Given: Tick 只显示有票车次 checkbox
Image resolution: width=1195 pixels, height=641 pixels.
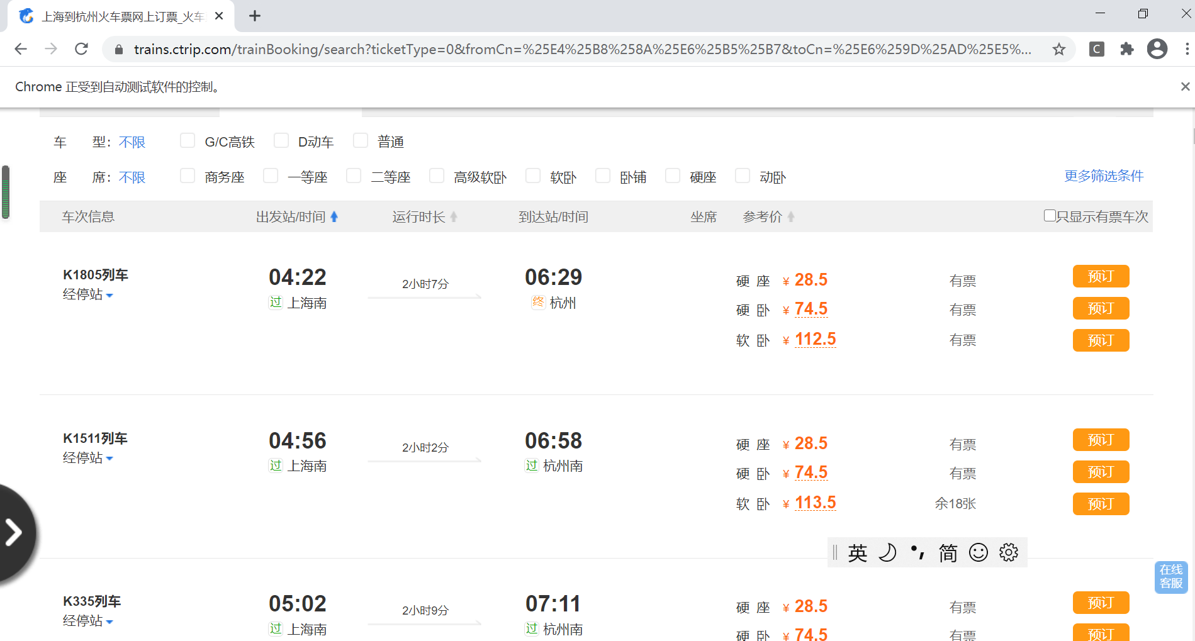Looking at the screenshot, I should click(1050, 216).
